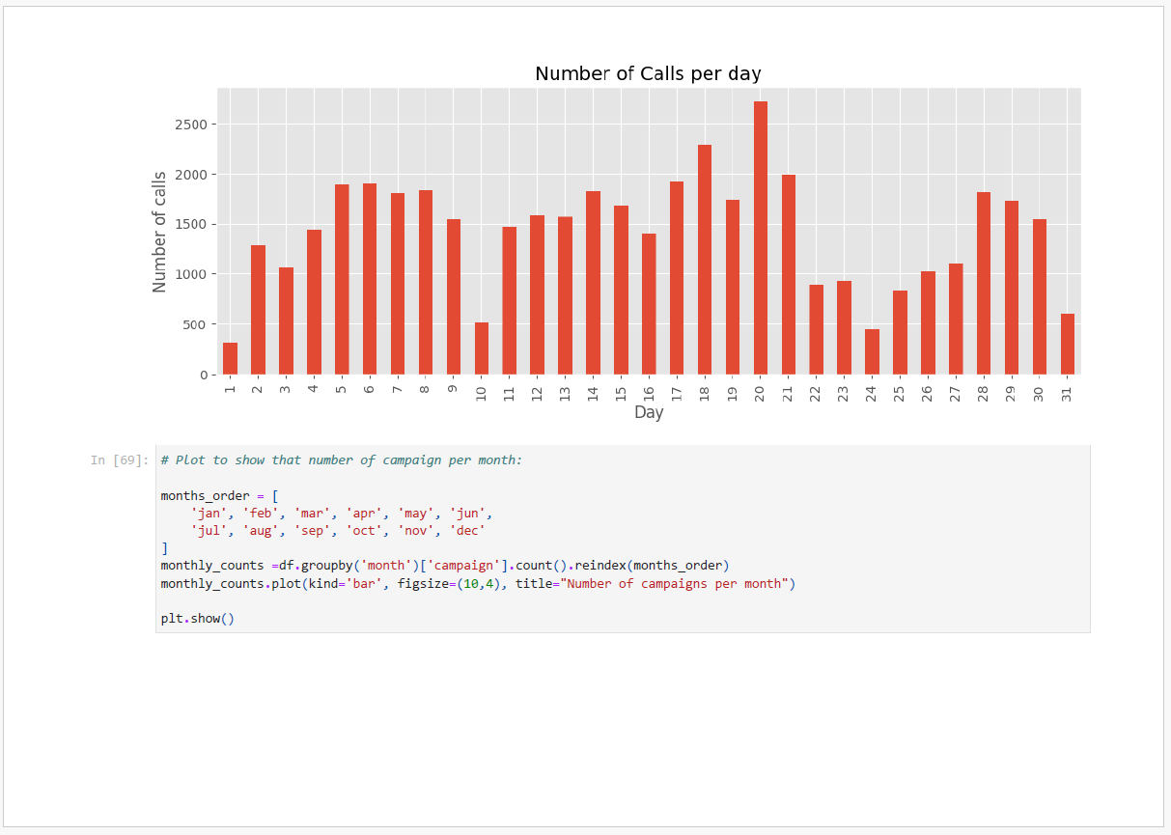Click the last bar for day 31
1171x835 pixels.
[x=1067, y=344]
